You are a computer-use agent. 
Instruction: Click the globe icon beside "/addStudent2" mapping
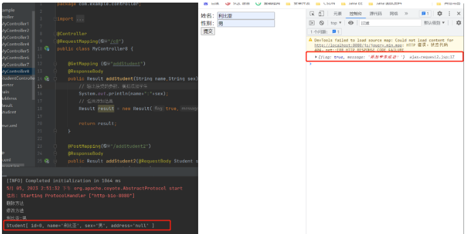coord(105,146)
